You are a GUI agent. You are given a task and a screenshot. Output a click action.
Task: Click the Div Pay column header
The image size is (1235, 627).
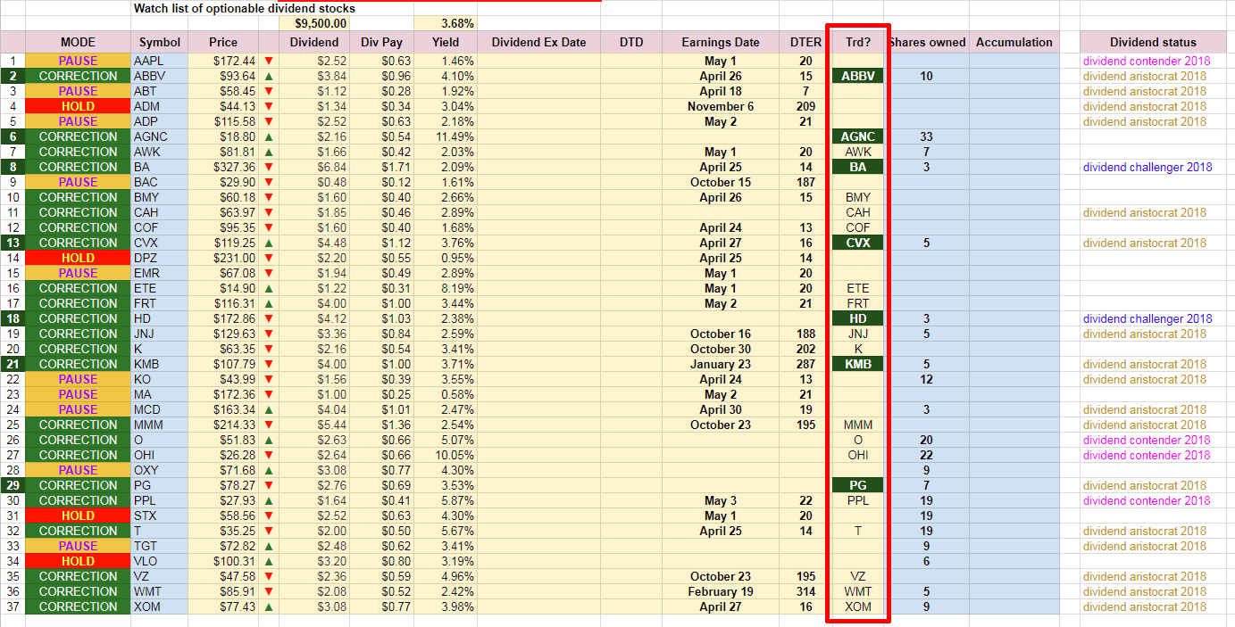381,42
